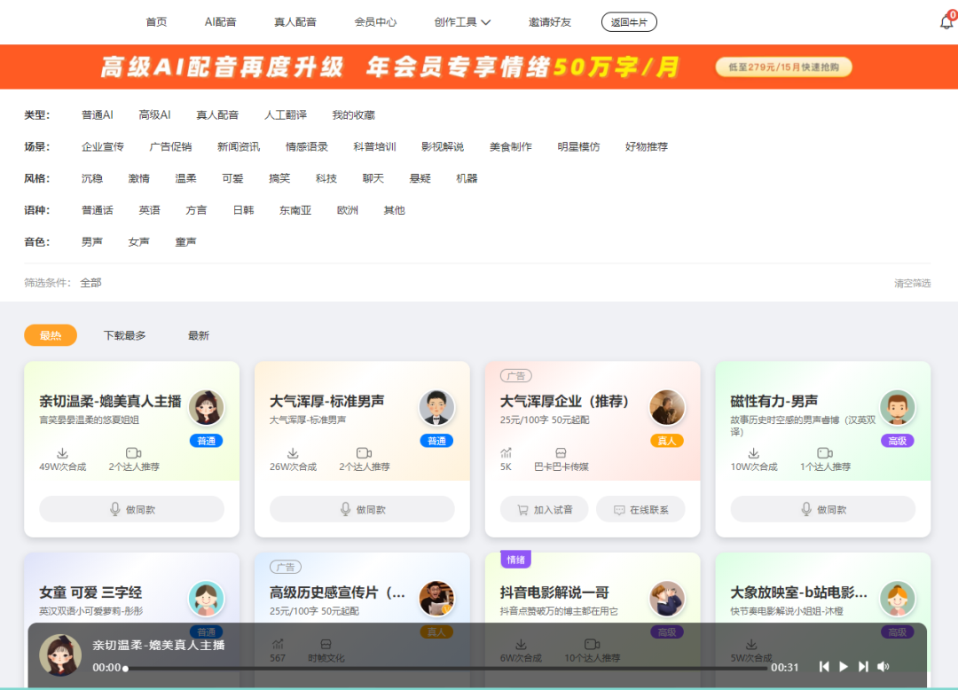Click 做同款 on 磁性有力-男声 card
The image size is (958, 690).
pyautogui.click(x=823, y=509)
